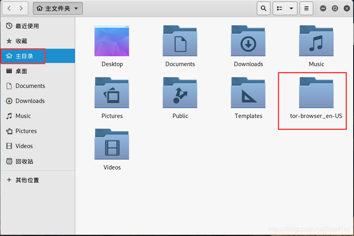Open Downloads in the sidebar
Image resolution: width=354 pixels, height=236 pixels.
pyautogui.click(x=38, y=101)
